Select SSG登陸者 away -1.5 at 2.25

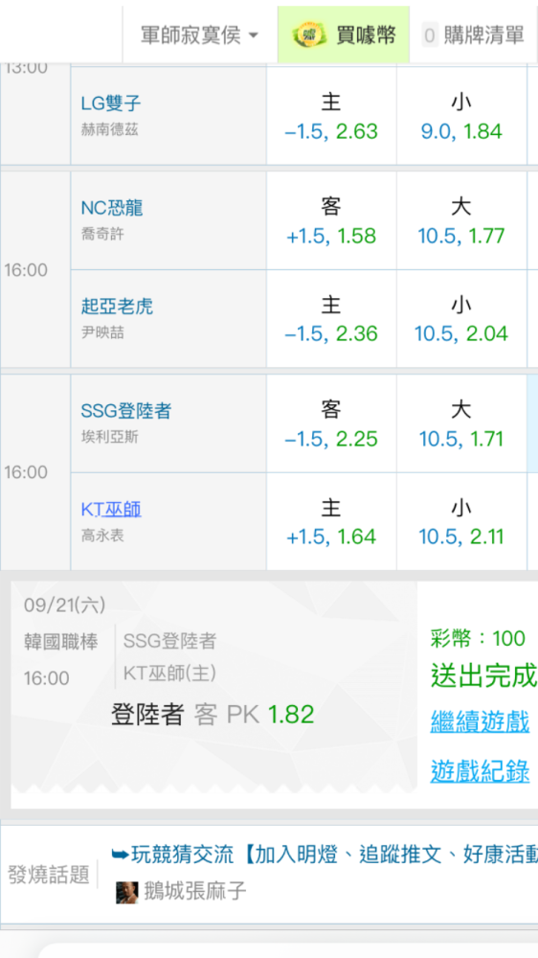pyautogui.click(x=331, y=423)
